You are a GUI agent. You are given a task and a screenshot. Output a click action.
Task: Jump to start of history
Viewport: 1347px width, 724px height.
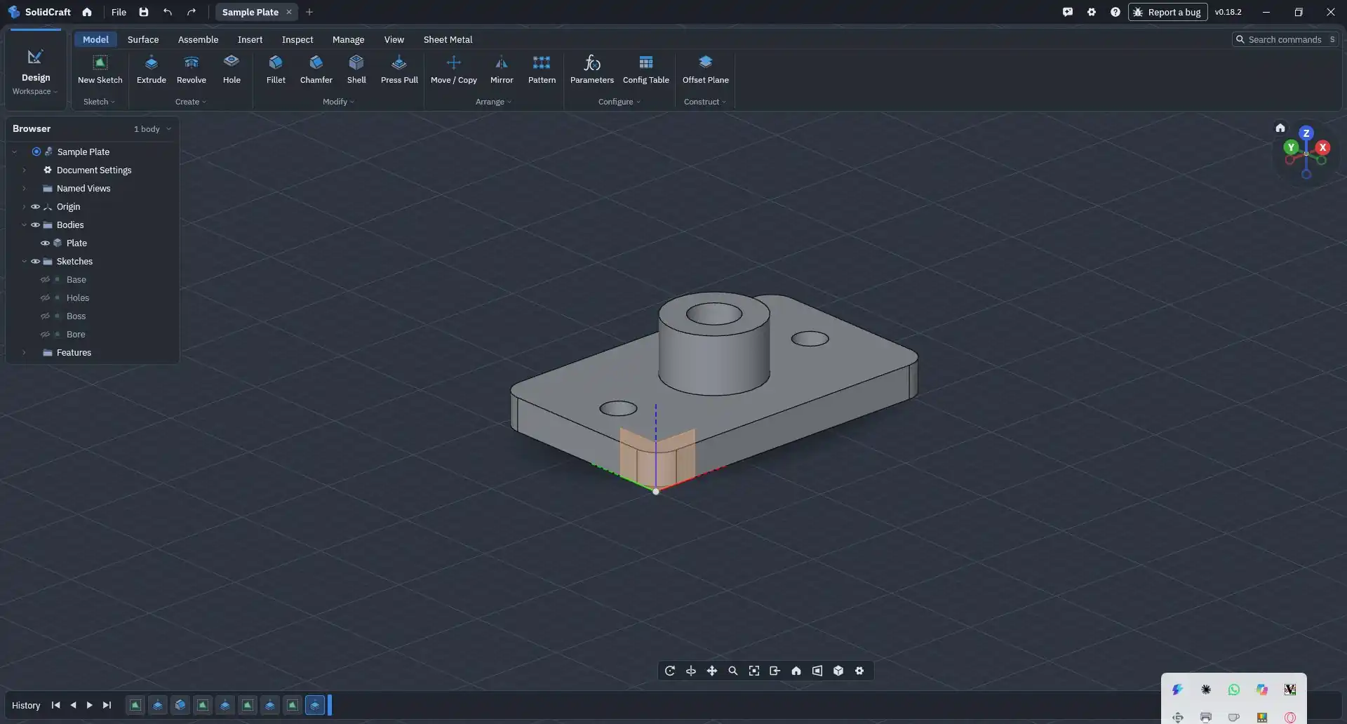tap(55, 706)
